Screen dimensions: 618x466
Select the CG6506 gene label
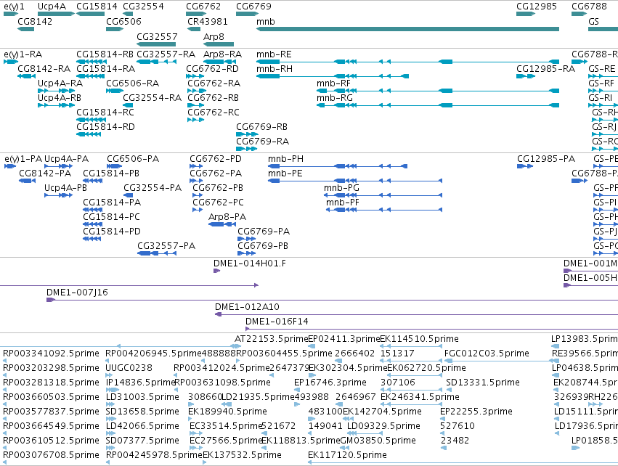pos(123,21)
